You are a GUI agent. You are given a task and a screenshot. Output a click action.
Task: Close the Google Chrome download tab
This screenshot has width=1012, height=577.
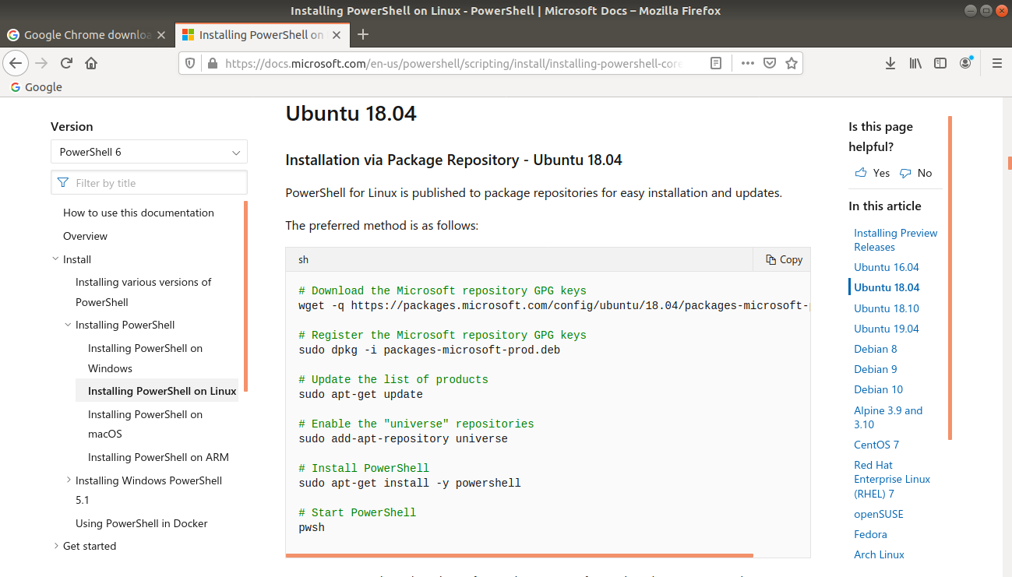tap(161, 35)
